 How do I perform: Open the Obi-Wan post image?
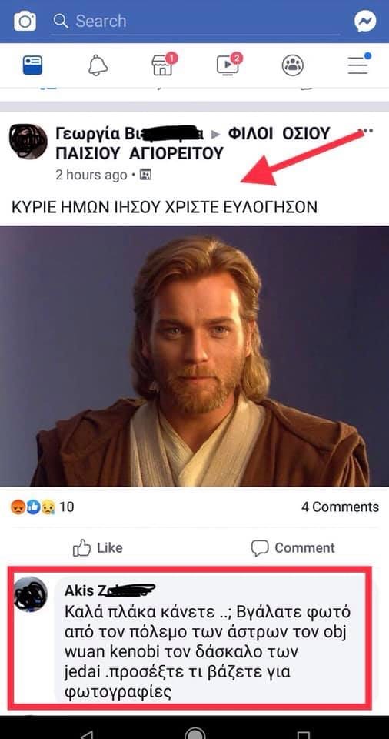tap(194, 356)
